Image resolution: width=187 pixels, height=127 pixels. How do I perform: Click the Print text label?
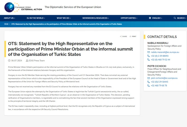click(134, 36)
